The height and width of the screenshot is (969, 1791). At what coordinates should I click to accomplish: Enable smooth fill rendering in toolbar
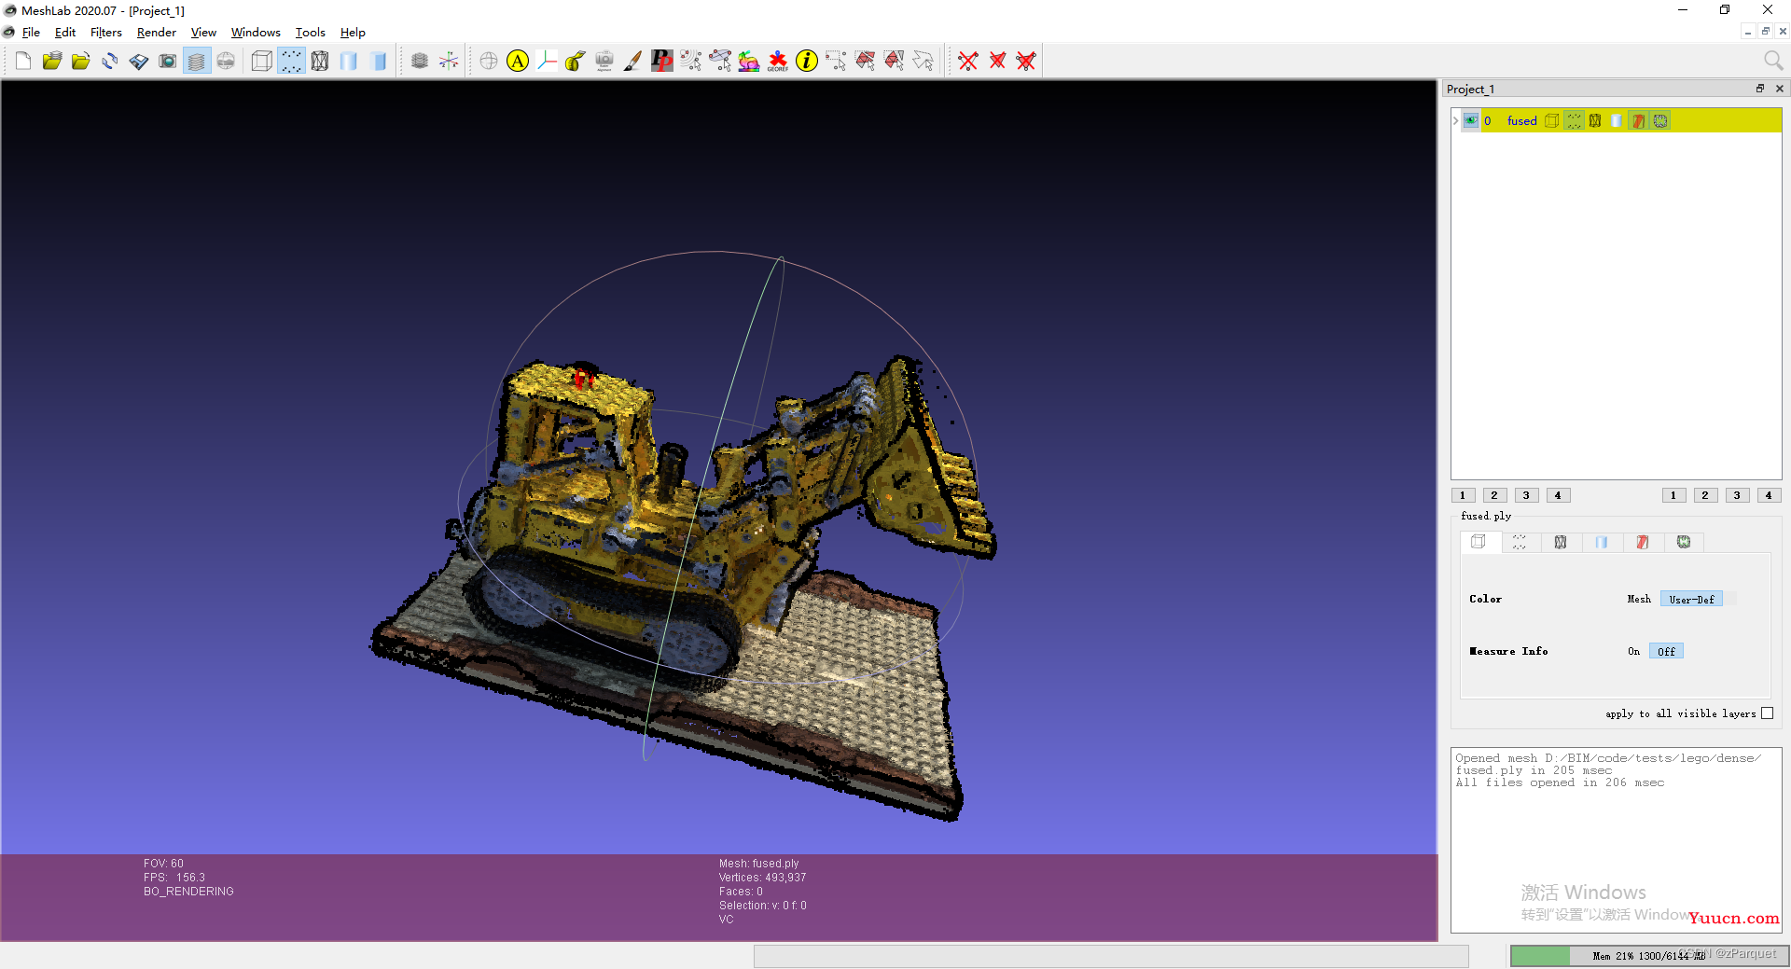(x=378, y=62)
